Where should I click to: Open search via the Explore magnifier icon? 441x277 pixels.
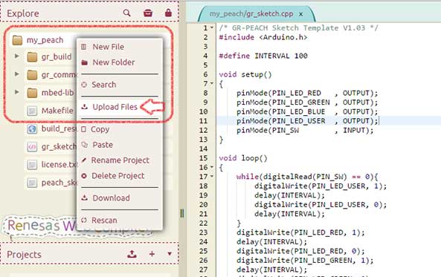[127, 13]
